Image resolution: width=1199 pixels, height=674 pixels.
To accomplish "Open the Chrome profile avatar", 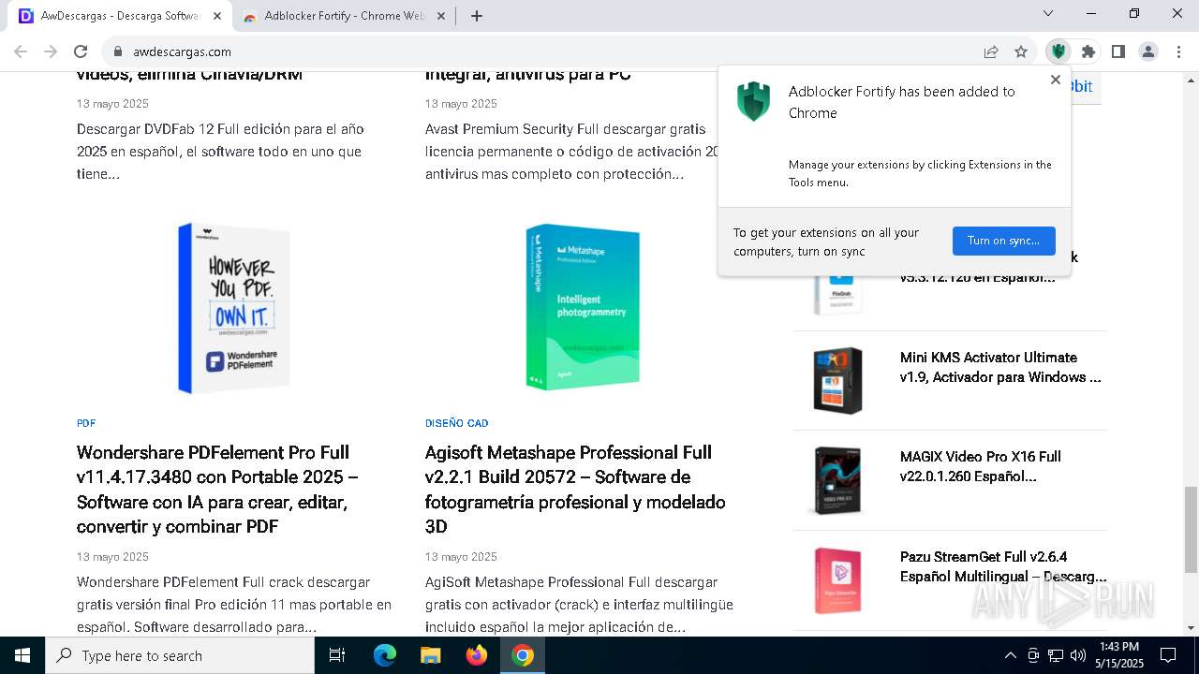I will (1148, 51).
